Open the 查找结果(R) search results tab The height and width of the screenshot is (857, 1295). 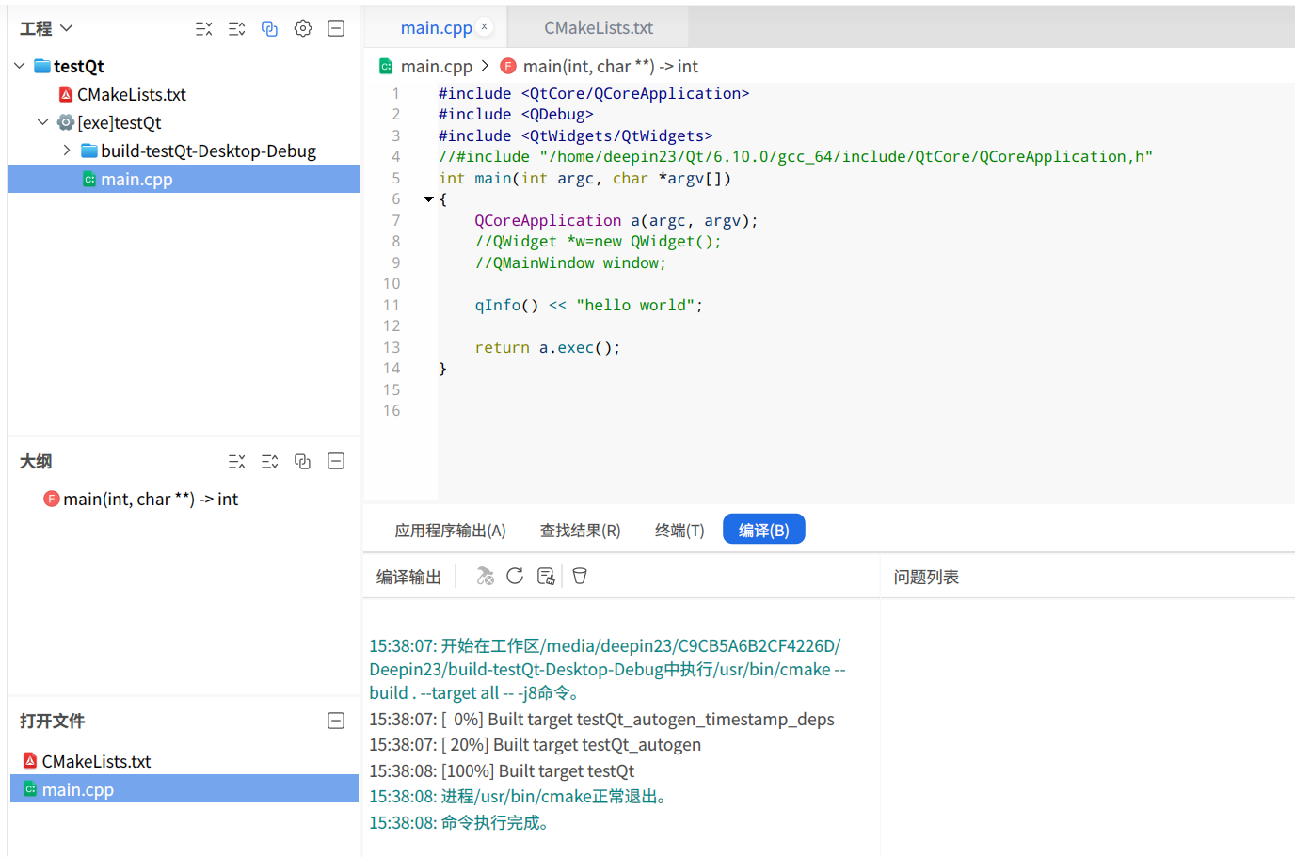(581, 530)
